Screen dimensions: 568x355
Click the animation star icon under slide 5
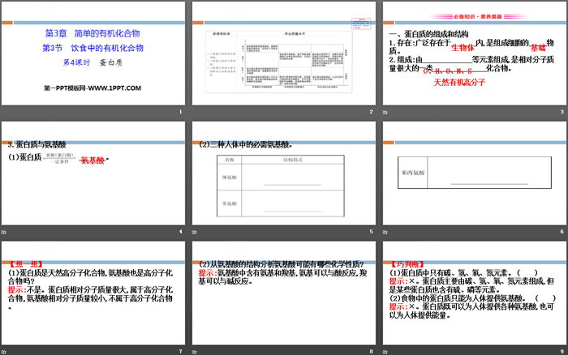tap(195, 232)
